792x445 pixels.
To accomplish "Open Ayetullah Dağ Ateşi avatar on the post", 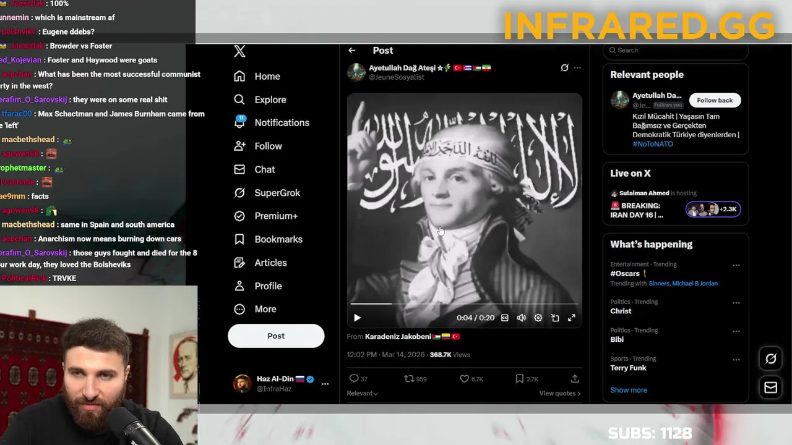I will [x=356, y=72].
